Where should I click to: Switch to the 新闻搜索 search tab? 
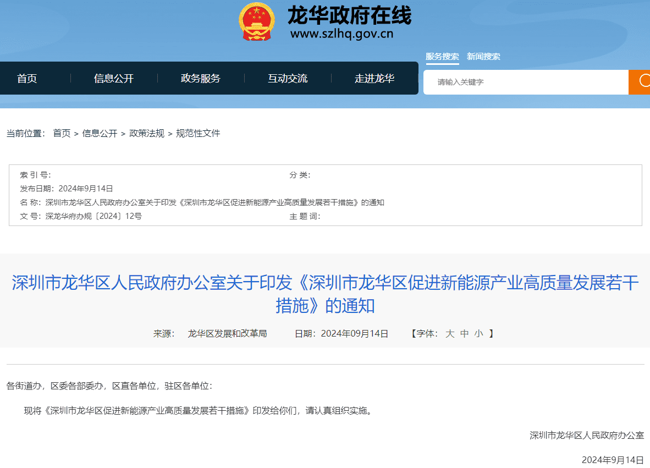point(483,57)
